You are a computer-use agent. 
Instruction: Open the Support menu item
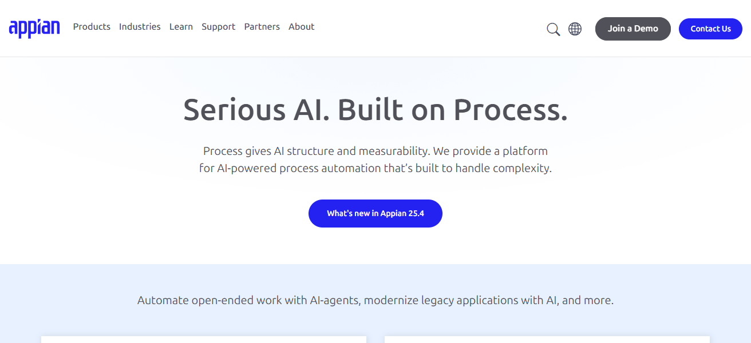[218, 27]
